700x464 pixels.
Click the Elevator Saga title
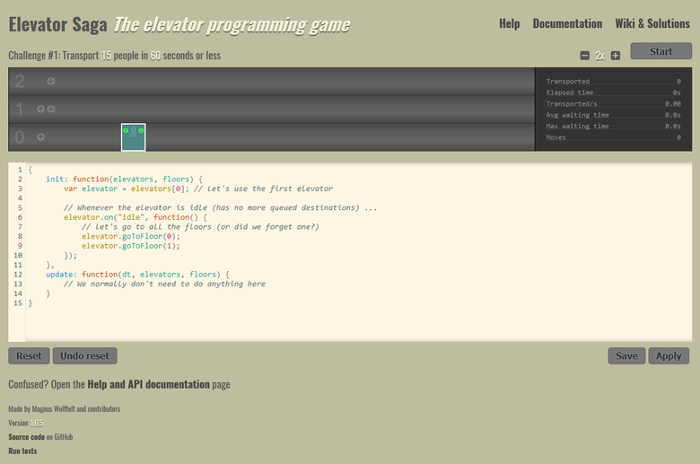pos(58,24)
